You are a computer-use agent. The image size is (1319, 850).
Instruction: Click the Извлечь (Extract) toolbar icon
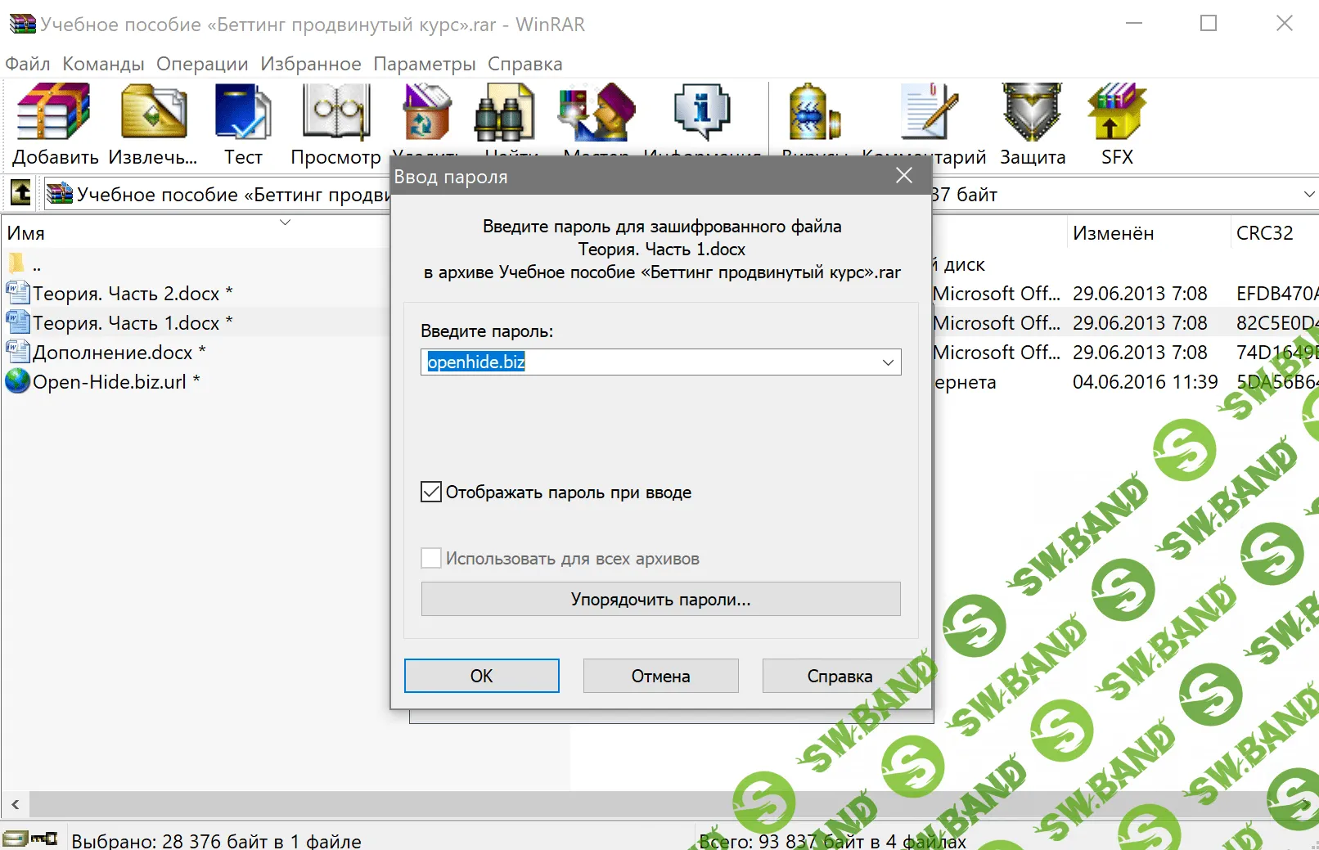[x=153, y=113]
